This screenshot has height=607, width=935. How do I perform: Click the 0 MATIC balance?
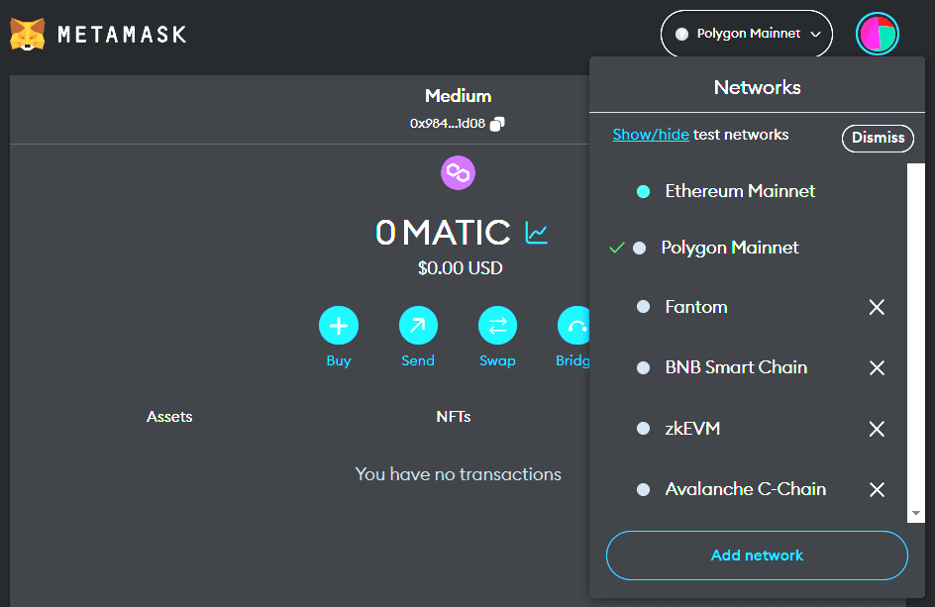tap(443, 233)
